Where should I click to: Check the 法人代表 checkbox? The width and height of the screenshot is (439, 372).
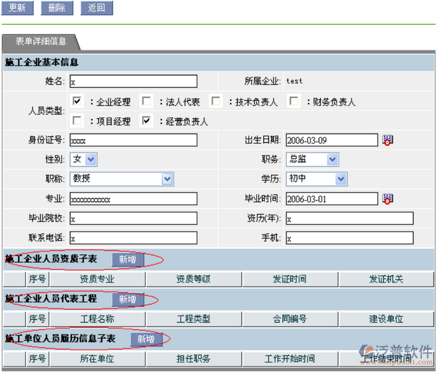tap(146, 101)
